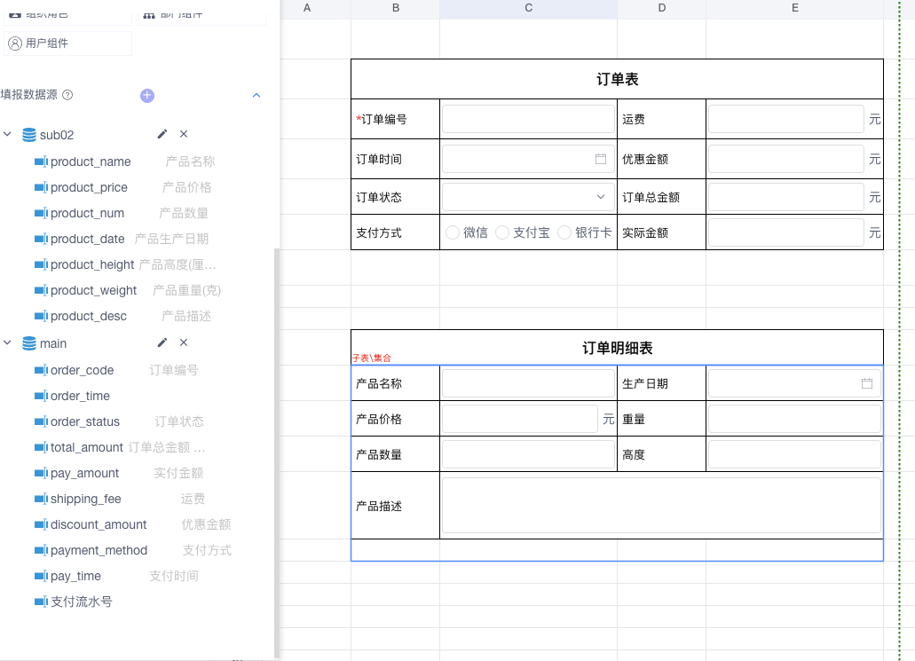Remove the main data source
The image size is (915, 661).
(184, 342)
